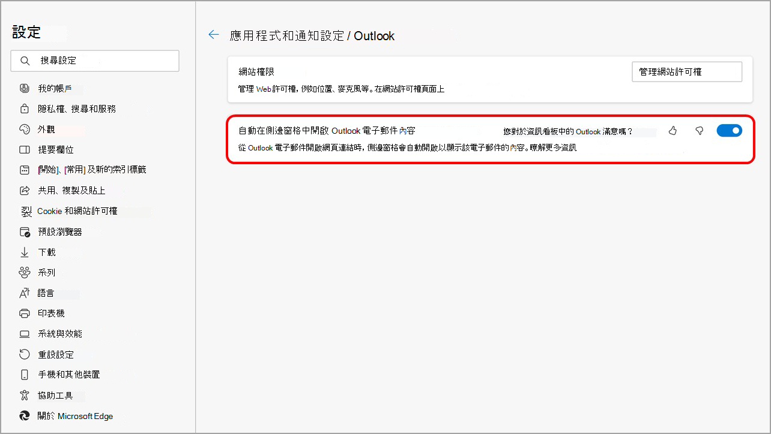Click into the 搜尋設定 search field
The width and height of the screenshot is (771, 434).
[x=95, y=61]
